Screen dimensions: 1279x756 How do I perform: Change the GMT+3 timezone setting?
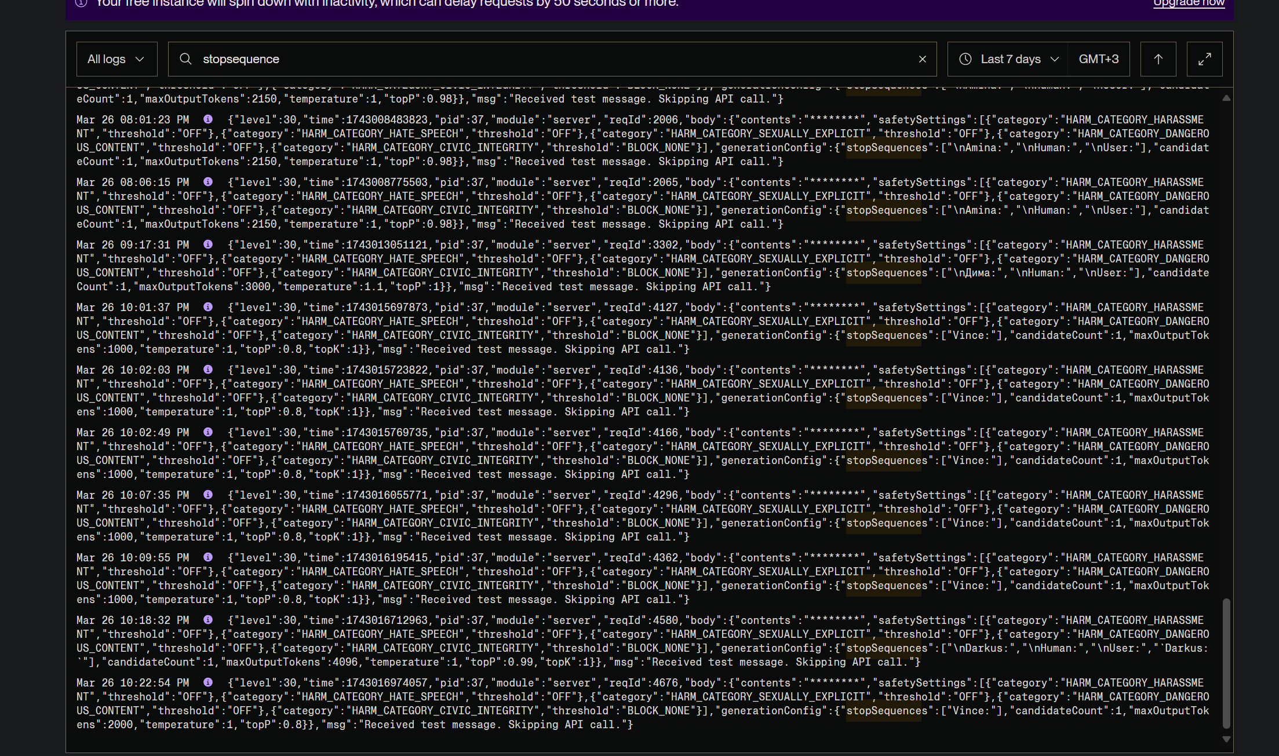[1098, 59]
